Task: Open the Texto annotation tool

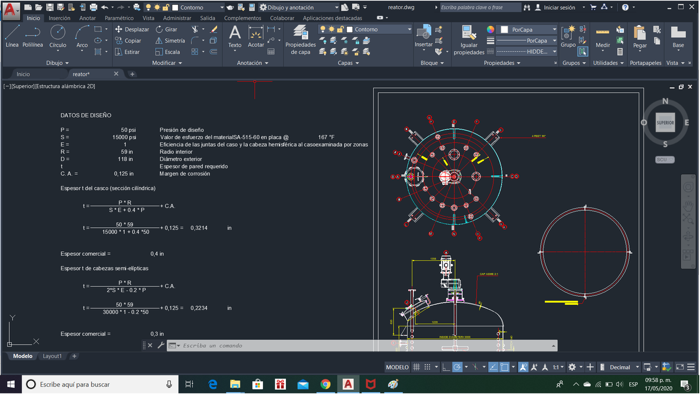Action: click(x=235, y=36)
